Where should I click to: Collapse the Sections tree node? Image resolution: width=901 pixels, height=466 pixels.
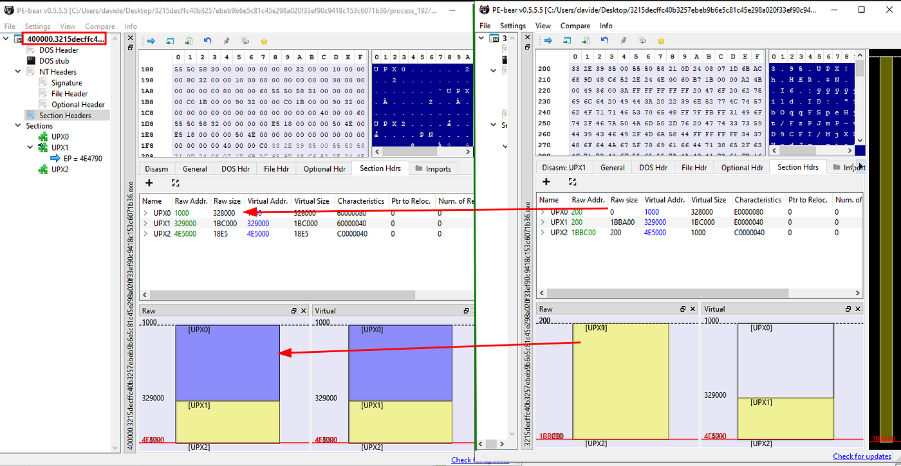[x=18, y=126]
